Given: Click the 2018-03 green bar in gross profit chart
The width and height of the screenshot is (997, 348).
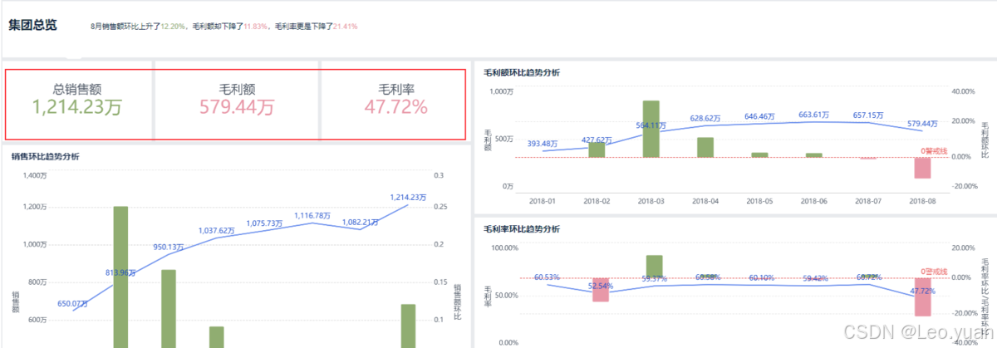Looking at the screenshot, I should tap(651, 129).
